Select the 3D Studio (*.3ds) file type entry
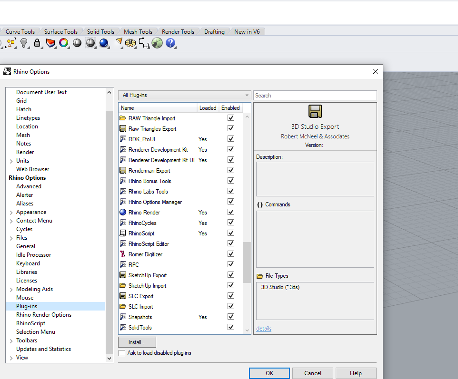 (280, 287)
